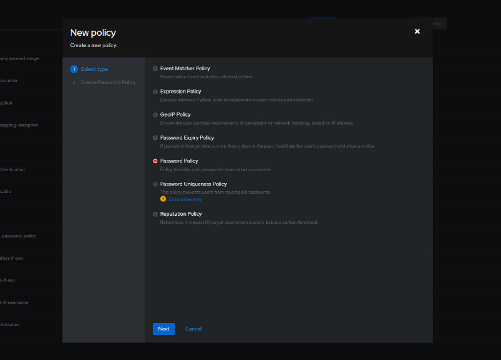Go to the Select type wizard step

pyautogui.click(x=94, y=69)
